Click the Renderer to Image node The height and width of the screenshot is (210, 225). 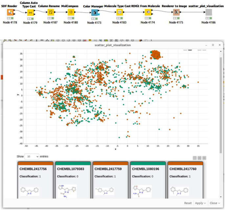[x=176, y=13]
